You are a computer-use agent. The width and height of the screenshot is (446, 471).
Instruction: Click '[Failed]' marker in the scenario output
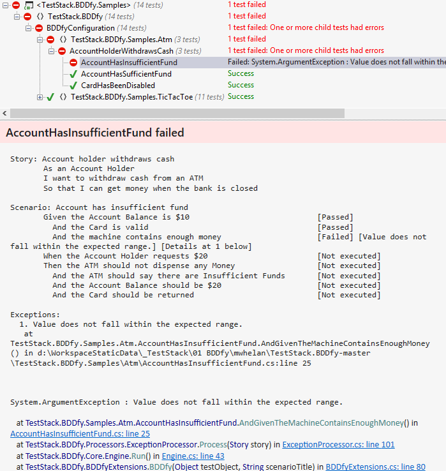click(335, 237)
